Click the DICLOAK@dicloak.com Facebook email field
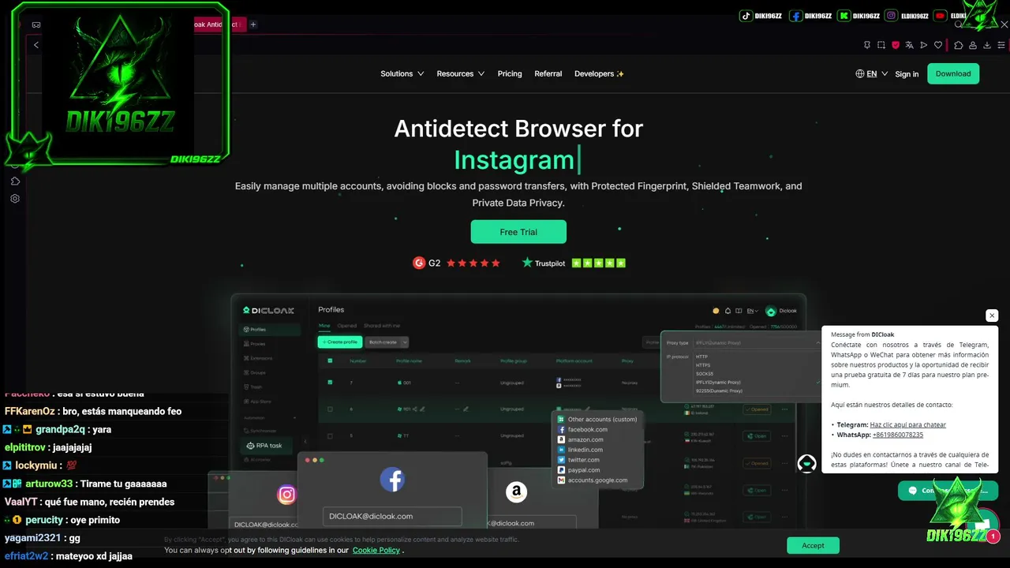Image resolution: width=1010 pixels, height=568 pixels. tap(392, 516)
